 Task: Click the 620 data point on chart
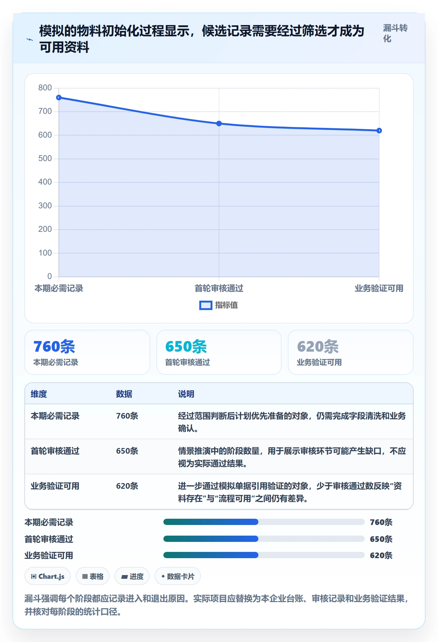point(379,130)
